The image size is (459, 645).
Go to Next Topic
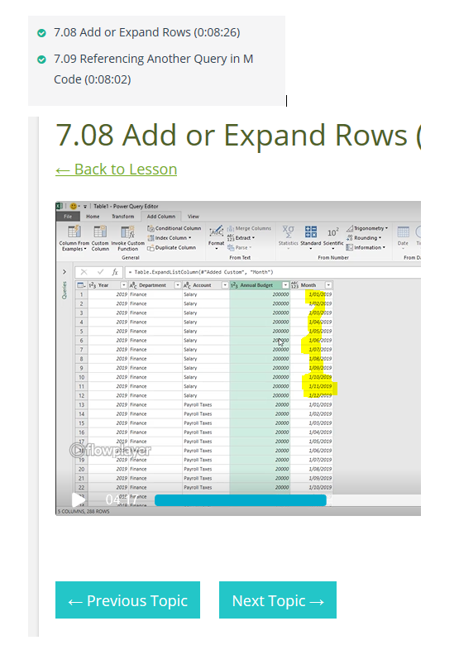pos(278,600)
